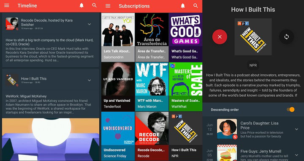
Task: Tap the red unsubscribe X button
Action: click(220, 37)
